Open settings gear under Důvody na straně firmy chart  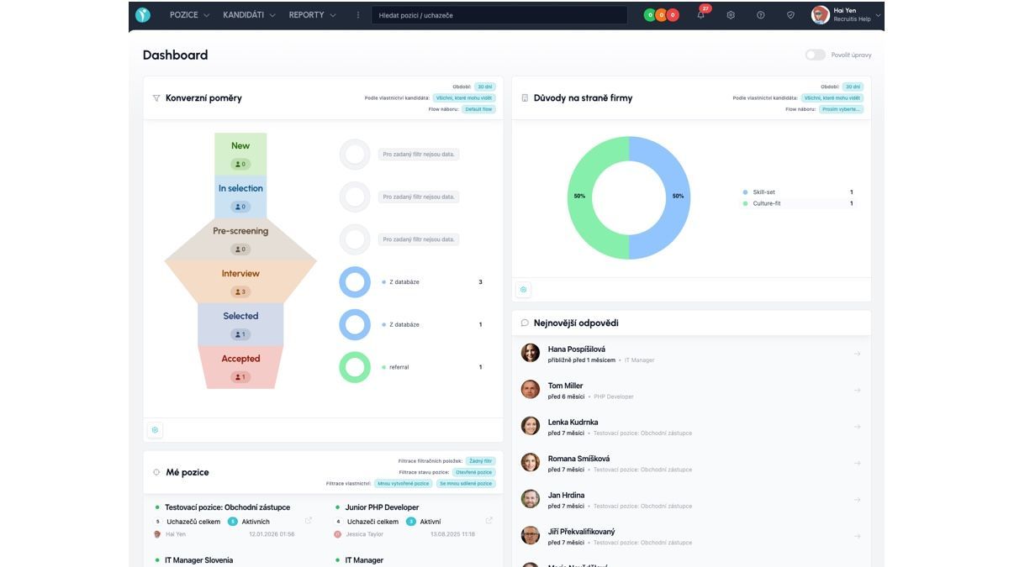(523, 290)
